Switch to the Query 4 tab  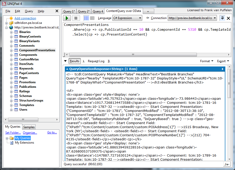pyautogui.click(x=98, y=11)
